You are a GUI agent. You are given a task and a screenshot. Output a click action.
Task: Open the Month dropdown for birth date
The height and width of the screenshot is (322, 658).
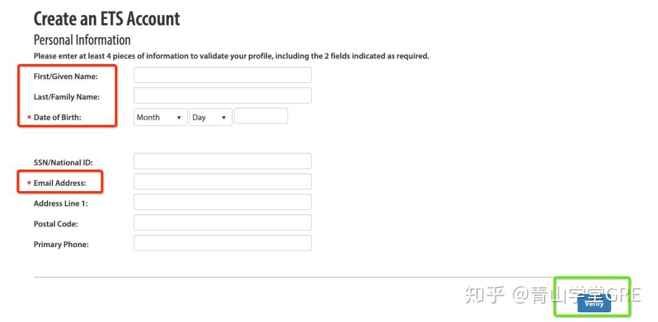point(160,117)
